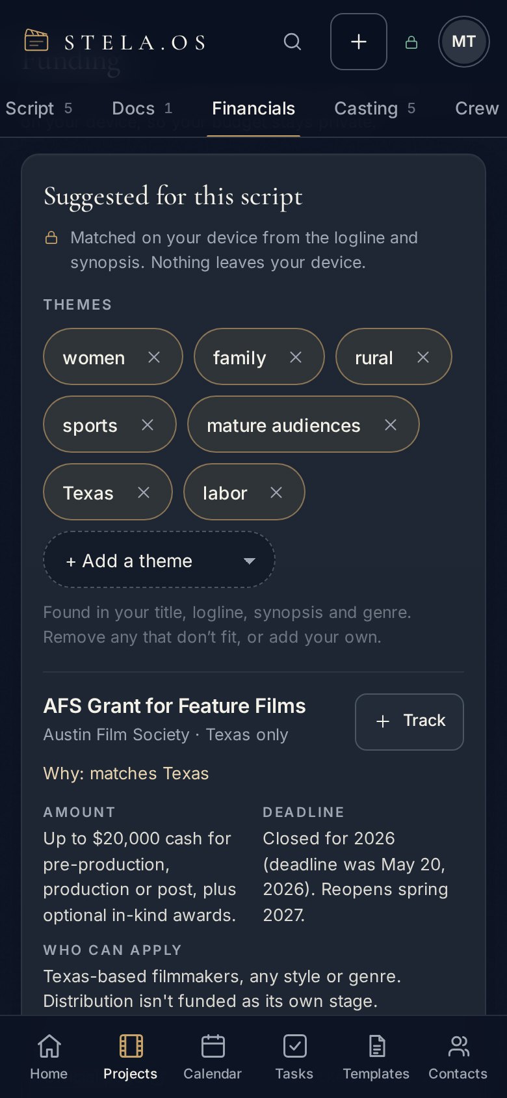Tap the plus create button in header

(359, 42)
